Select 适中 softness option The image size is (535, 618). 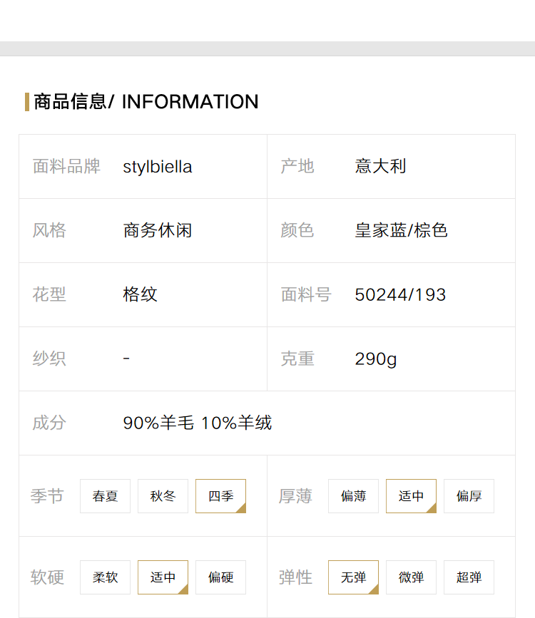(x=163, y=577)
